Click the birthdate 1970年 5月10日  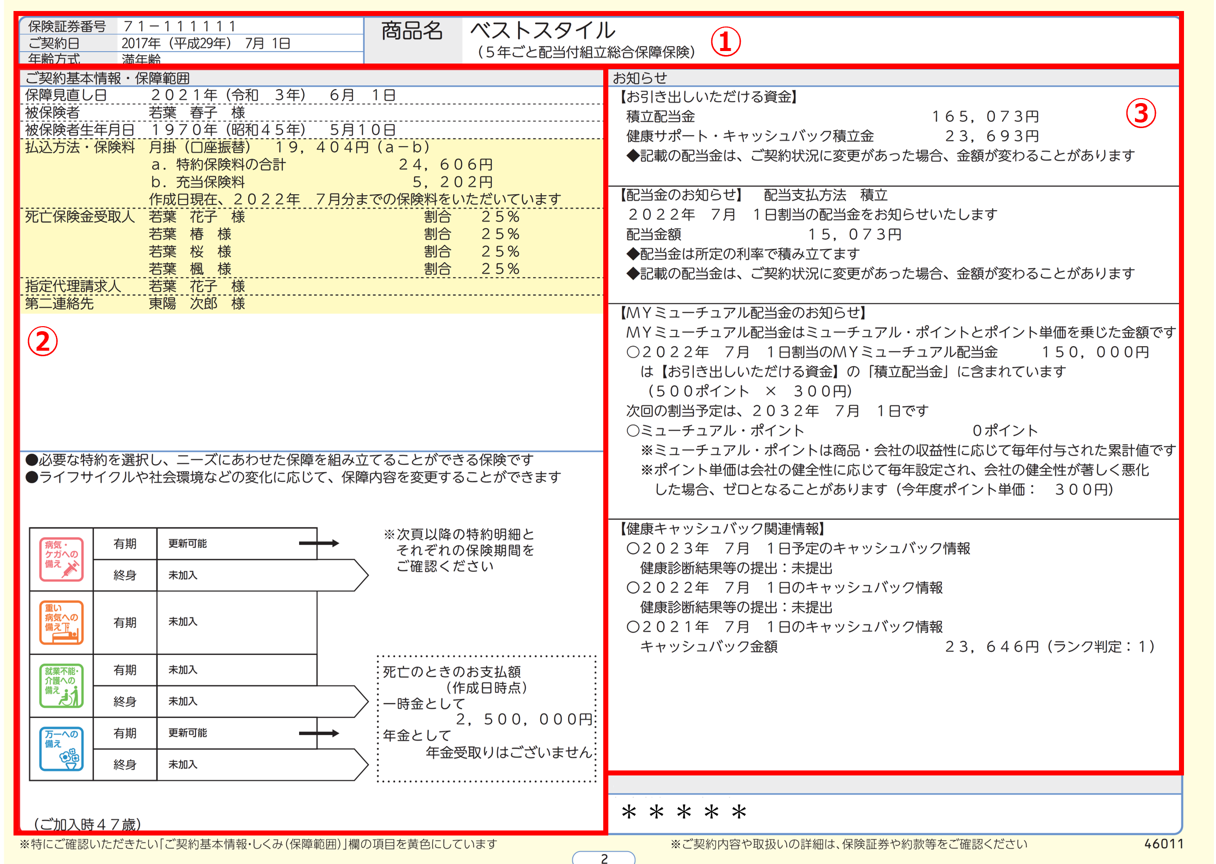tap(274, 130)
